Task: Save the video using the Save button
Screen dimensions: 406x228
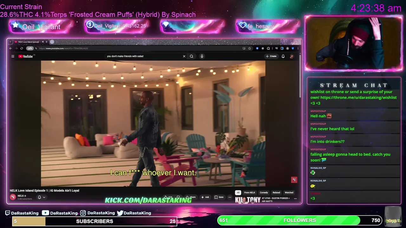Action: (219, 197)
